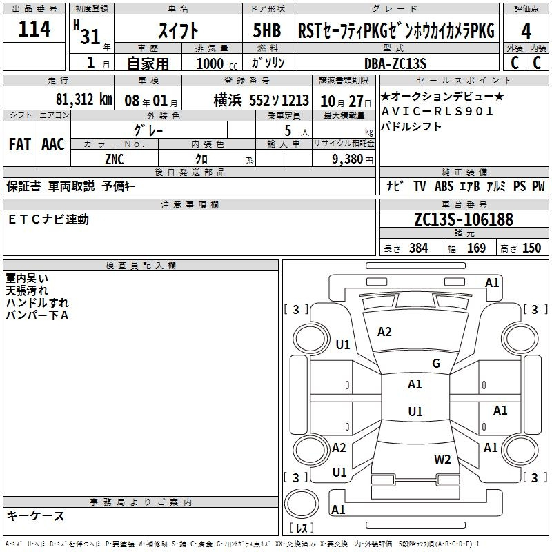
Task: Select 車両取説 in later-shipped parts
Action: tap(72, 186)
